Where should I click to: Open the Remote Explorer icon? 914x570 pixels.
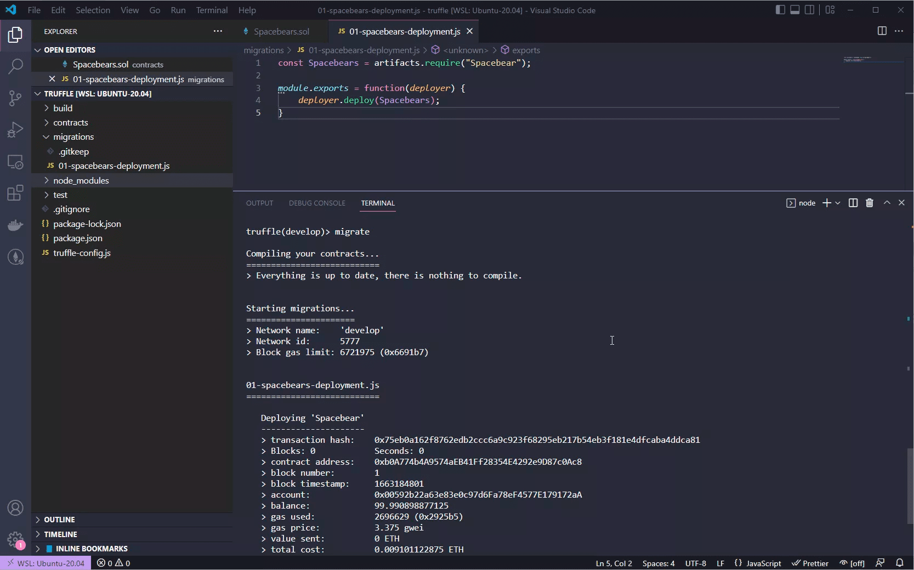15,162
